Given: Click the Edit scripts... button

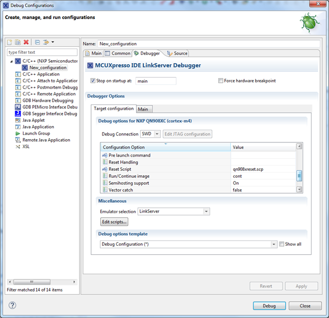Looking at the screenshot, I should click(x=114, y=221).
